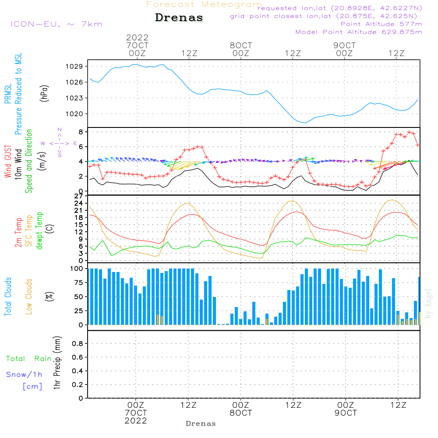Click the small 'Drenas' caption at bottom
Screen dimensions: 438x438
point(201,424)
